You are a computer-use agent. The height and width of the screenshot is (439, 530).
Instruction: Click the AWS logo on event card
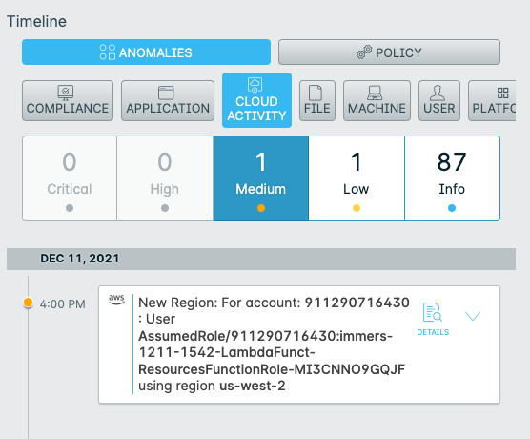[116, 300]
